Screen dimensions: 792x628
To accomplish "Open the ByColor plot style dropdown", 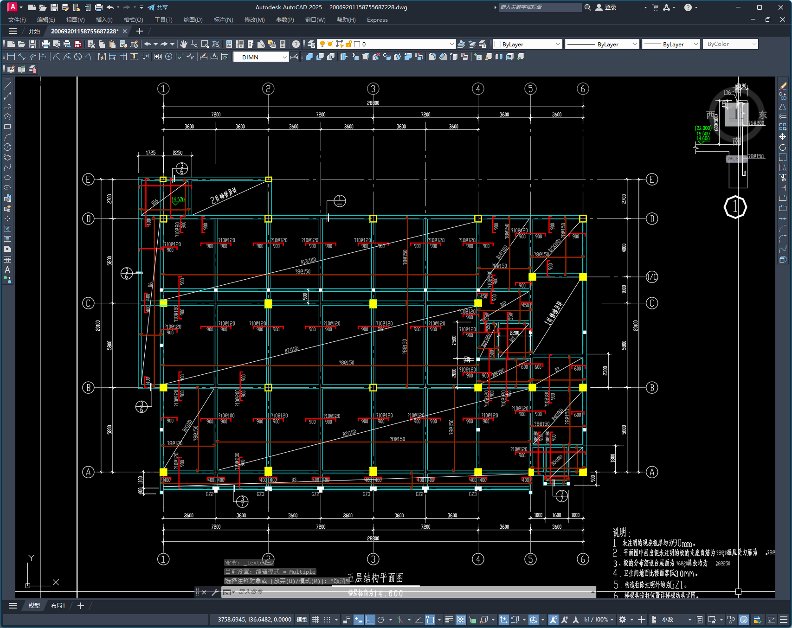I will pos(731,44).
